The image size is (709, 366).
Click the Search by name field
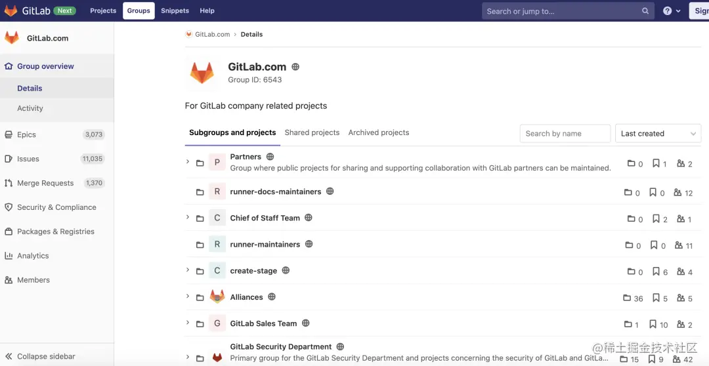pyautogui.click(x=565, y=133)
